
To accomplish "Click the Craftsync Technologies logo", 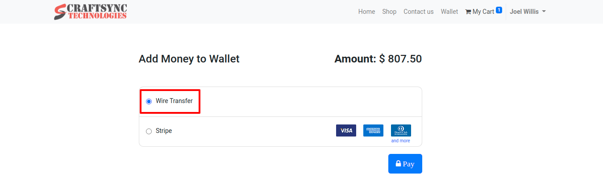I will pyautogui.click(x=91, y=12).
